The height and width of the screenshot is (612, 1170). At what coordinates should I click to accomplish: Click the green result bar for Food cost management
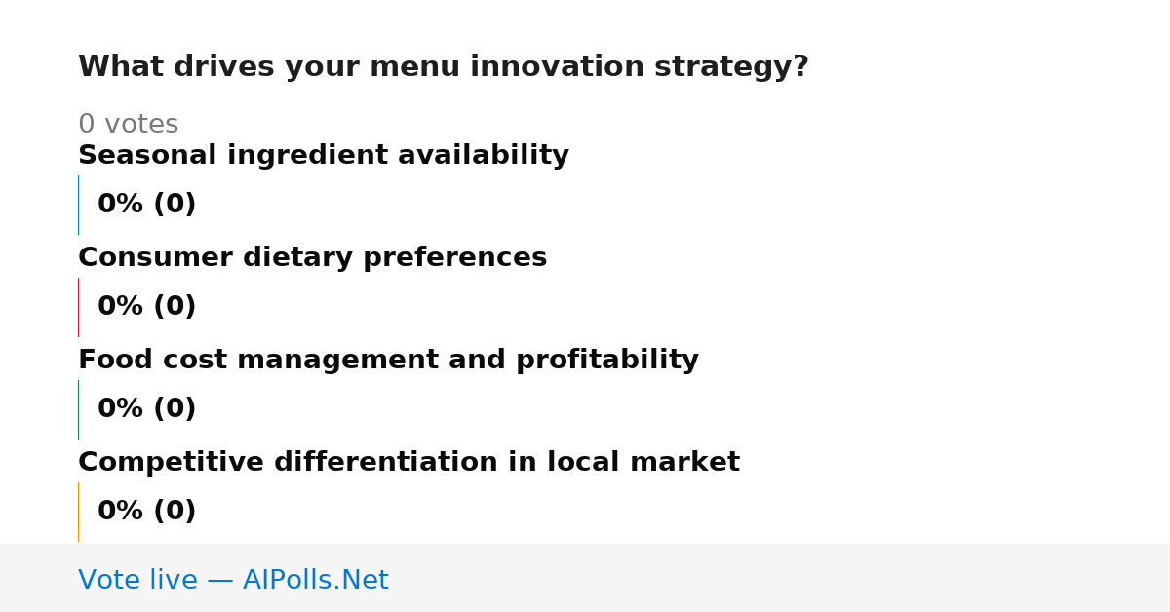click(x=78, y=409)
